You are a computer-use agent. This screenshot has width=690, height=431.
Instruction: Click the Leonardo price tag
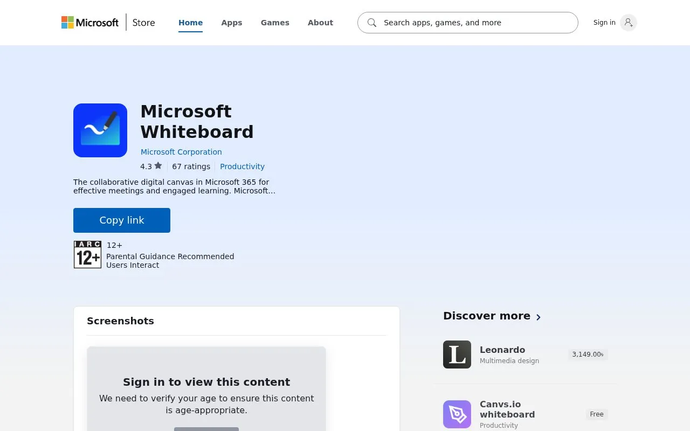pyautogui.click(x=588, y=354)
